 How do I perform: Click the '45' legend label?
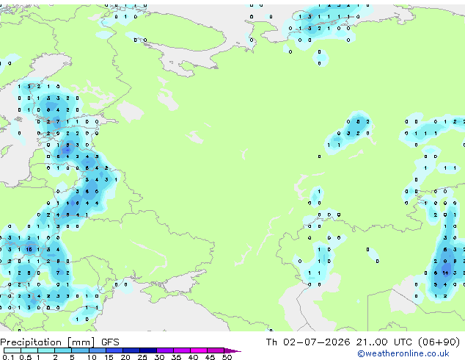[210, 357]
